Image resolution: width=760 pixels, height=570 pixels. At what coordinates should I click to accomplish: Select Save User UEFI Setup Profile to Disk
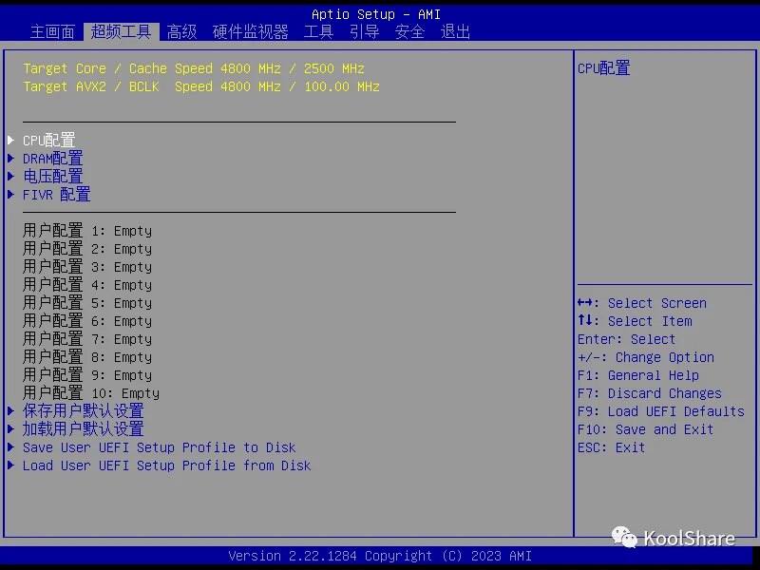click(x=159, y=447)
